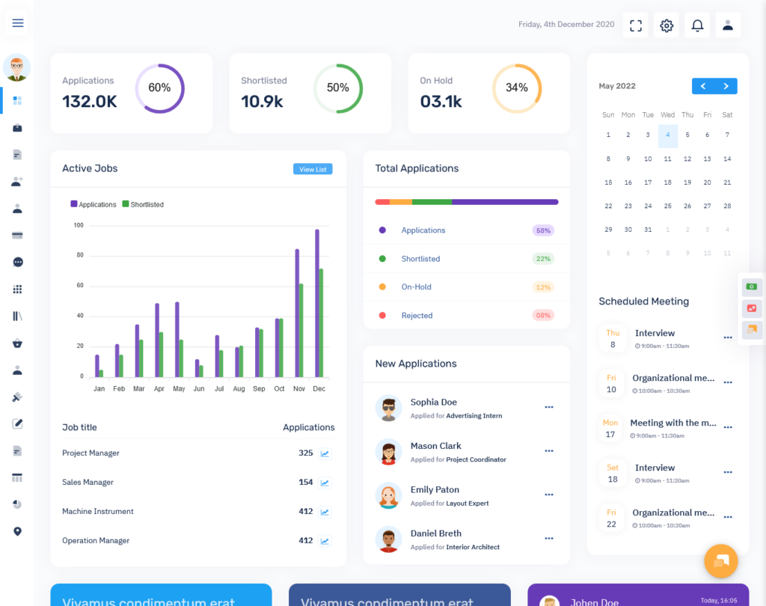Open Mason Clark applicant name
The image size is (766, 606).
pos(436,446)
